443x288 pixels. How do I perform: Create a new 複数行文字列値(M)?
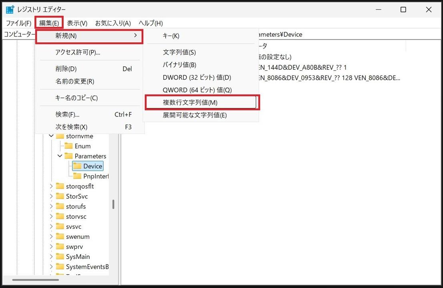coord(201,102)
